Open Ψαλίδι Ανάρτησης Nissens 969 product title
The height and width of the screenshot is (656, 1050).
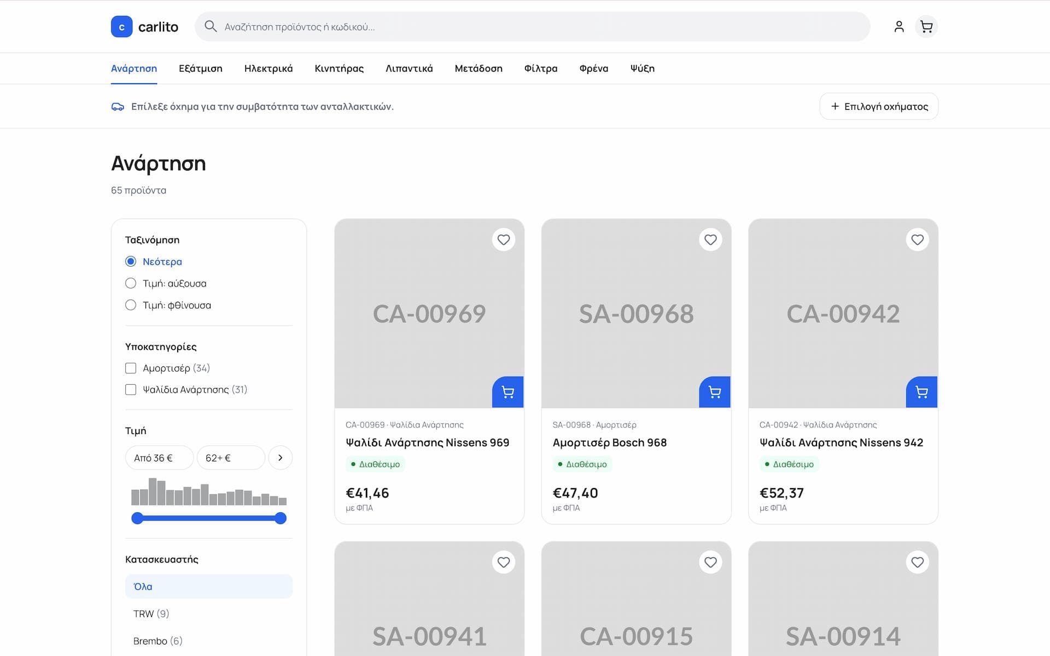428,442
